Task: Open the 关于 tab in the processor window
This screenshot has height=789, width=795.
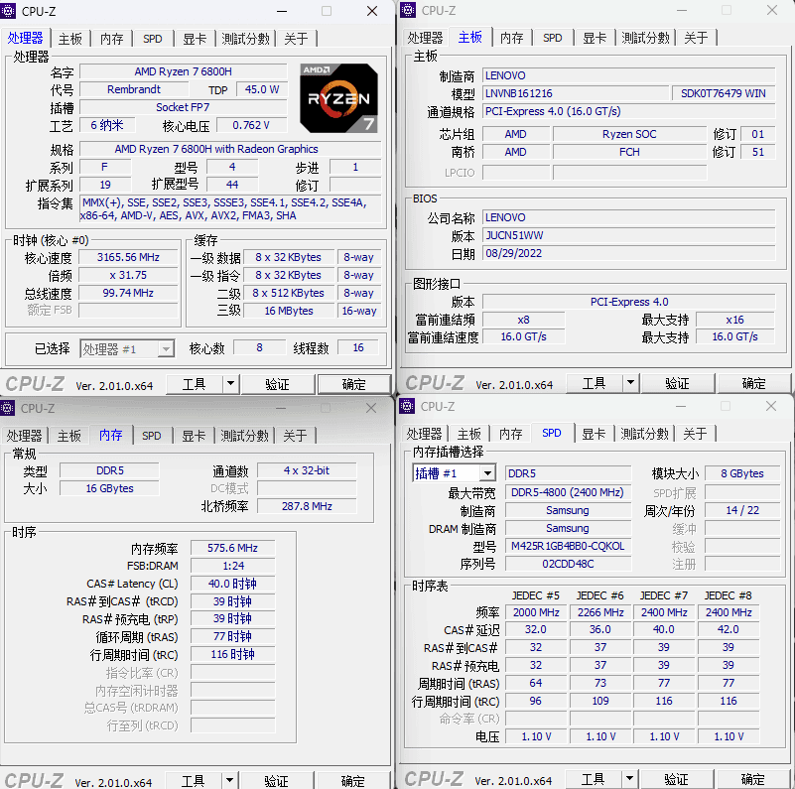Action: (296, 39)
